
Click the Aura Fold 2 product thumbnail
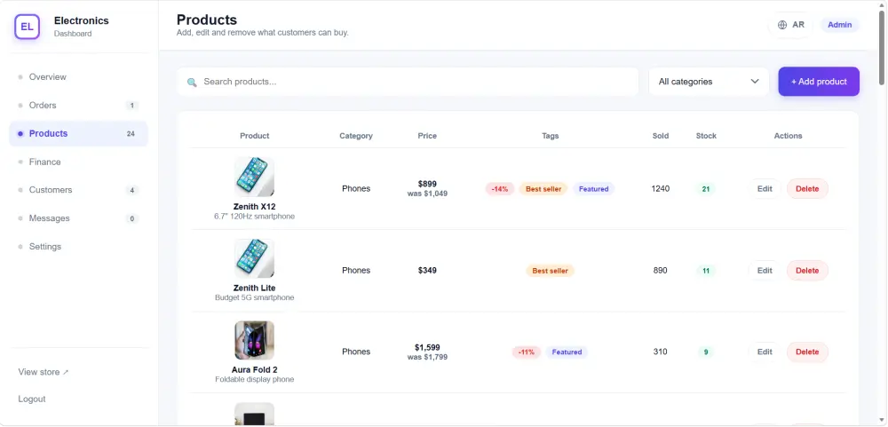click(254, 340)
